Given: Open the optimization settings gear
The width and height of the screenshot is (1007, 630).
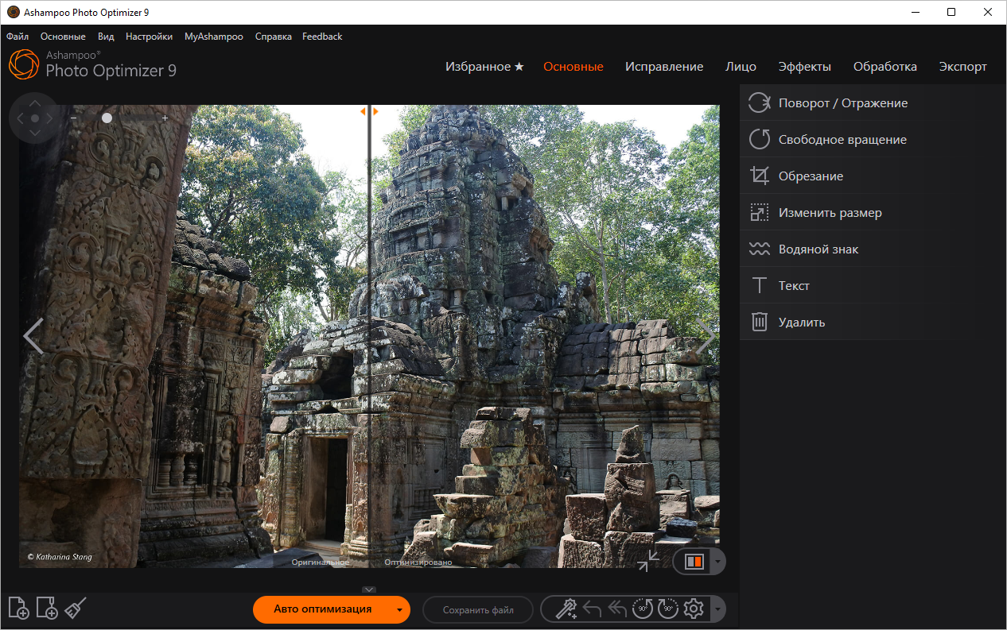Looking at the screenshot, I should (693, 609).
